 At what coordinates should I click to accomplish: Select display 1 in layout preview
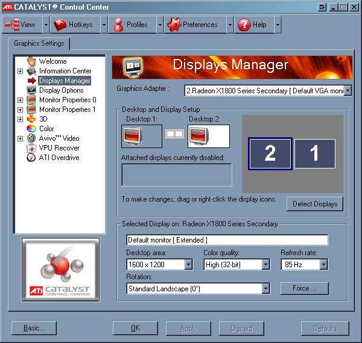click(315, 153)
